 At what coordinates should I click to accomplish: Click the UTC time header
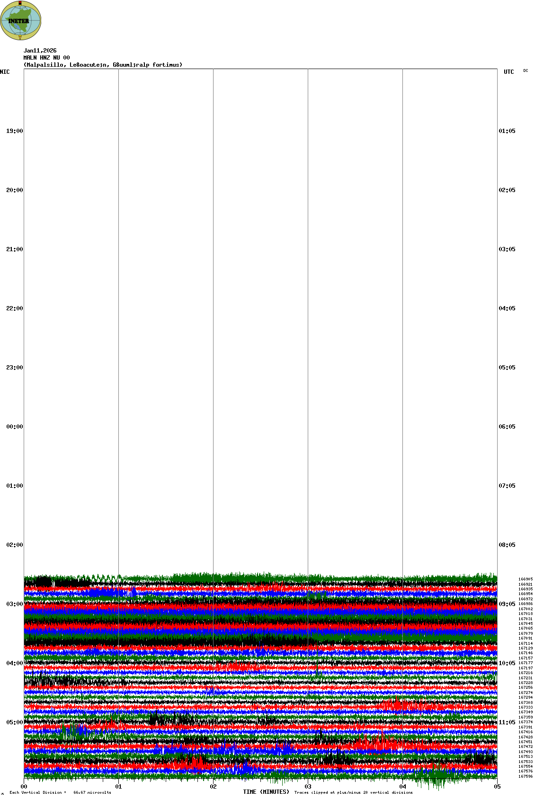point(508,72)
